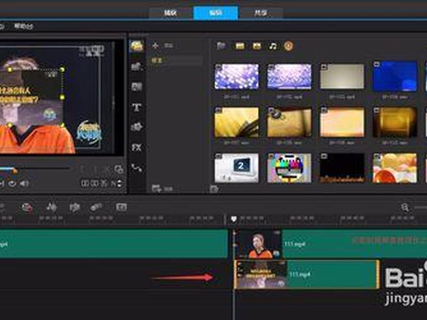This screenshot has height=320, width=427.
Task: Add a new library folder with plus icon
Action: point(155,45)
